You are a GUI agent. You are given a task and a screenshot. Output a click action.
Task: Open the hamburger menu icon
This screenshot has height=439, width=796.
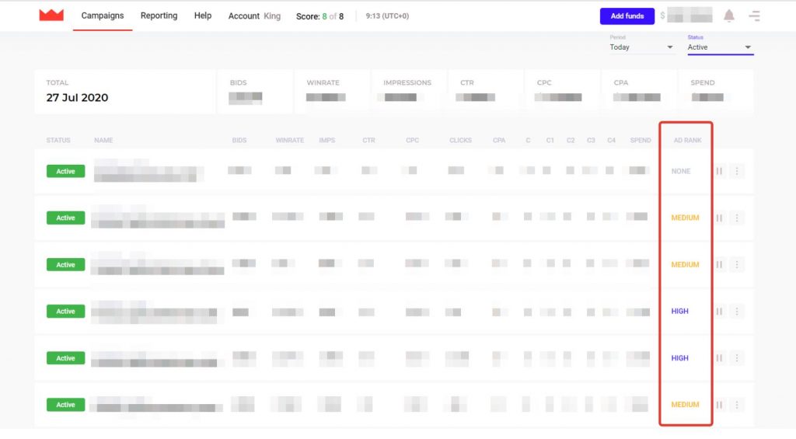[754, 16]
